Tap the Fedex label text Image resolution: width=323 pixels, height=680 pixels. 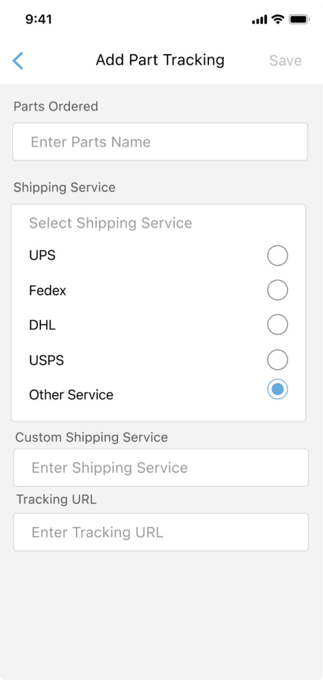(x=48, y=290)
